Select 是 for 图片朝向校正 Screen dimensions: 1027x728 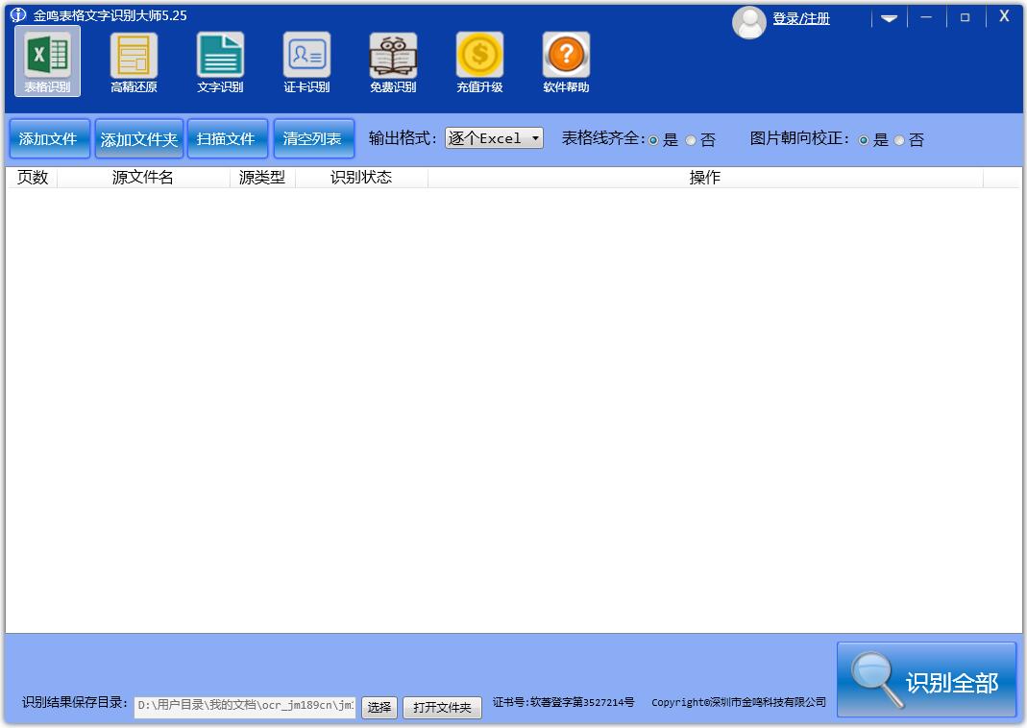[x=864, y=140]
